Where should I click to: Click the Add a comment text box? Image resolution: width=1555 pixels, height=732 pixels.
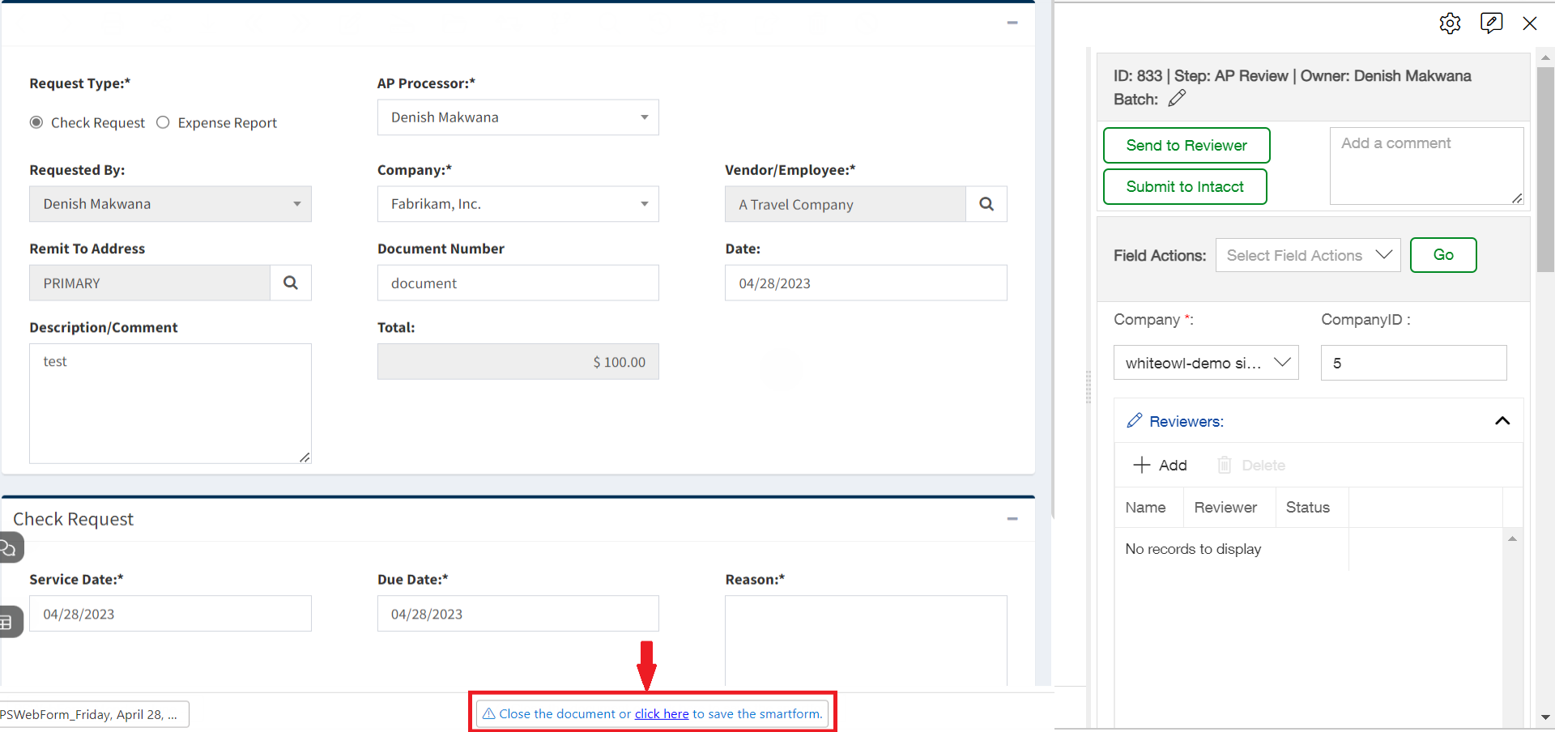[1426, 166]
